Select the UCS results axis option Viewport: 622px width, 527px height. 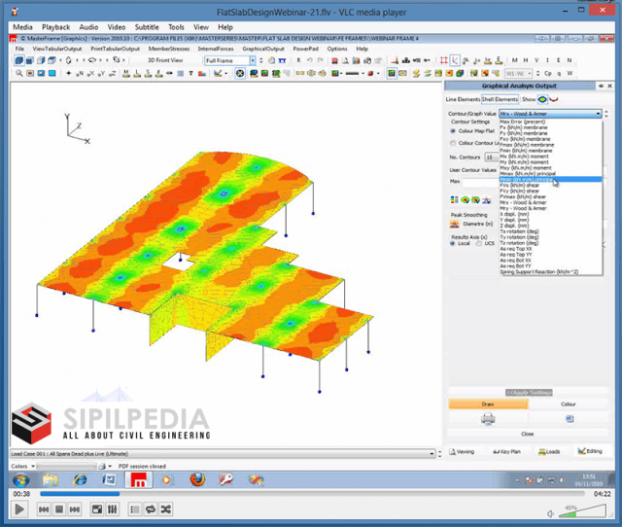click(x=477, y=243)
